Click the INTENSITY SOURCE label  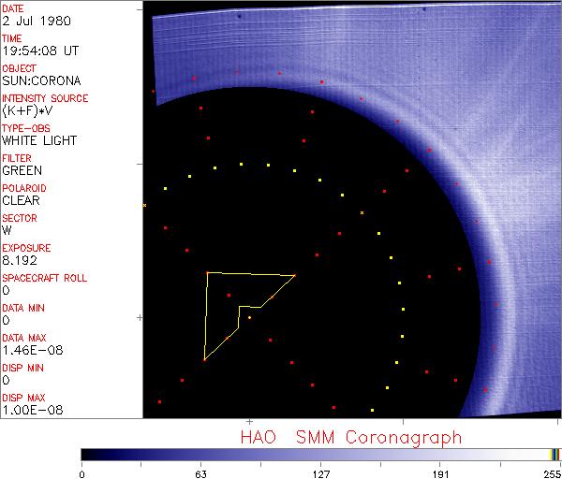coord(45,98)
